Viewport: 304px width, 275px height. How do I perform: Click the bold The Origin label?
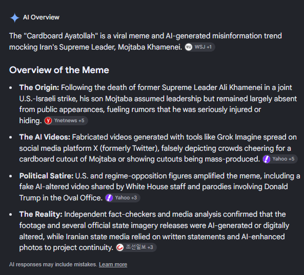[39, 87]
